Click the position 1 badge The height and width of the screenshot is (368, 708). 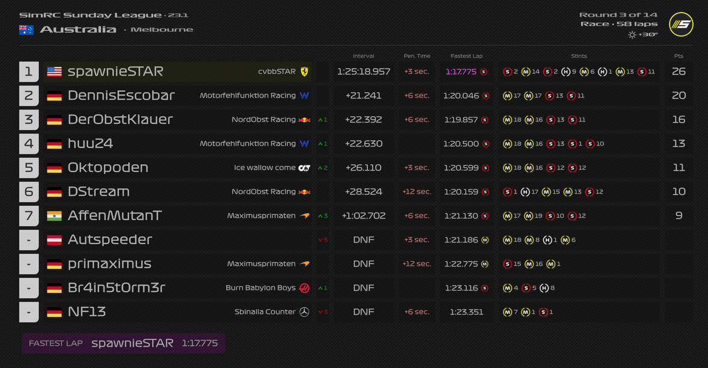click(28, 72)
